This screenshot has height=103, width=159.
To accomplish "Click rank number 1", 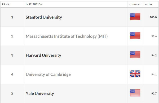I will pos(12,17).
